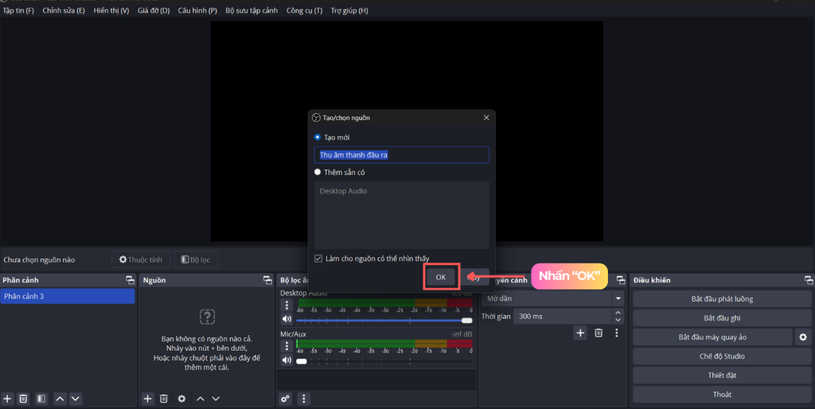Screen dimensions: 815x409
Task: Select the Thêm sẵn có radio option
Action: (x=318, y=172)
